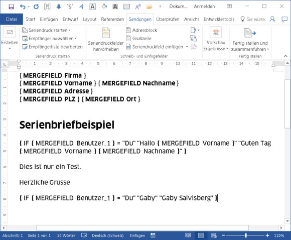Insert an Adressblock field

[141, 30]
